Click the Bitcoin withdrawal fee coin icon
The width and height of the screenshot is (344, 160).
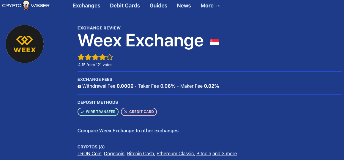point(79,87)
